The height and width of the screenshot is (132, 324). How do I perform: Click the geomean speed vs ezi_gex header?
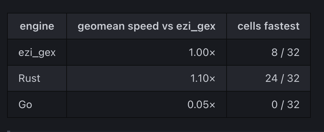pyautogui.click(x=146, y=26)
